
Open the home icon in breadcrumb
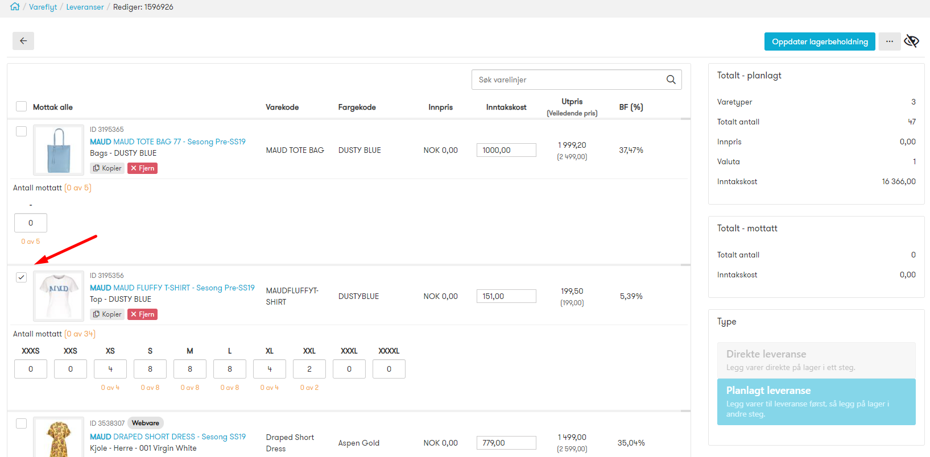[x=15, y=7]
